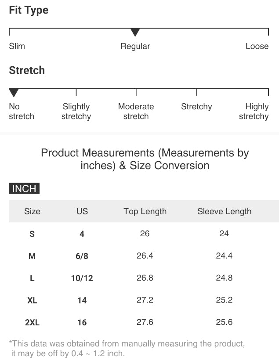The image size is (279, 364).
Task: Click the Fit Type triangle marker at Regular
Action: pyautogui.click(x=135, y=32)
